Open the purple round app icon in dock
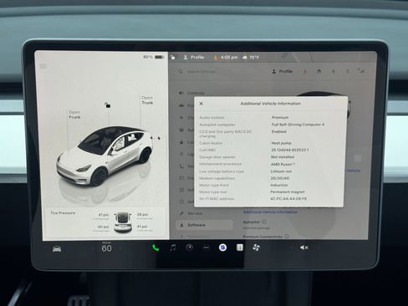The width and height of the screenshot is (408, 306). (222, 247)
